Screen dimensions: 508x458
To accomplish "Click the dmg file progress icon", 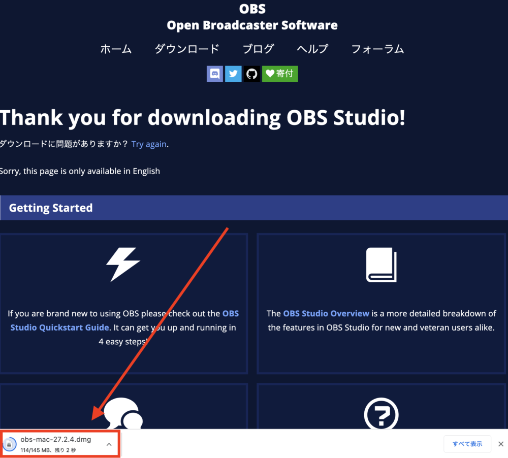I will [9, 444].
